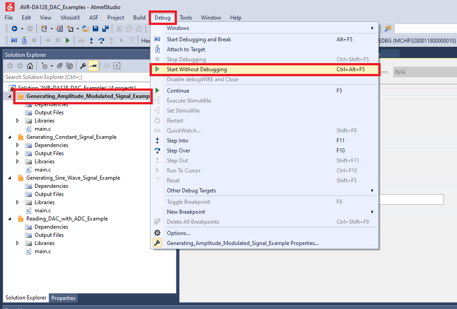Open the Tools menu
This screenshot has width=457, height=309.
coord(186,18)
